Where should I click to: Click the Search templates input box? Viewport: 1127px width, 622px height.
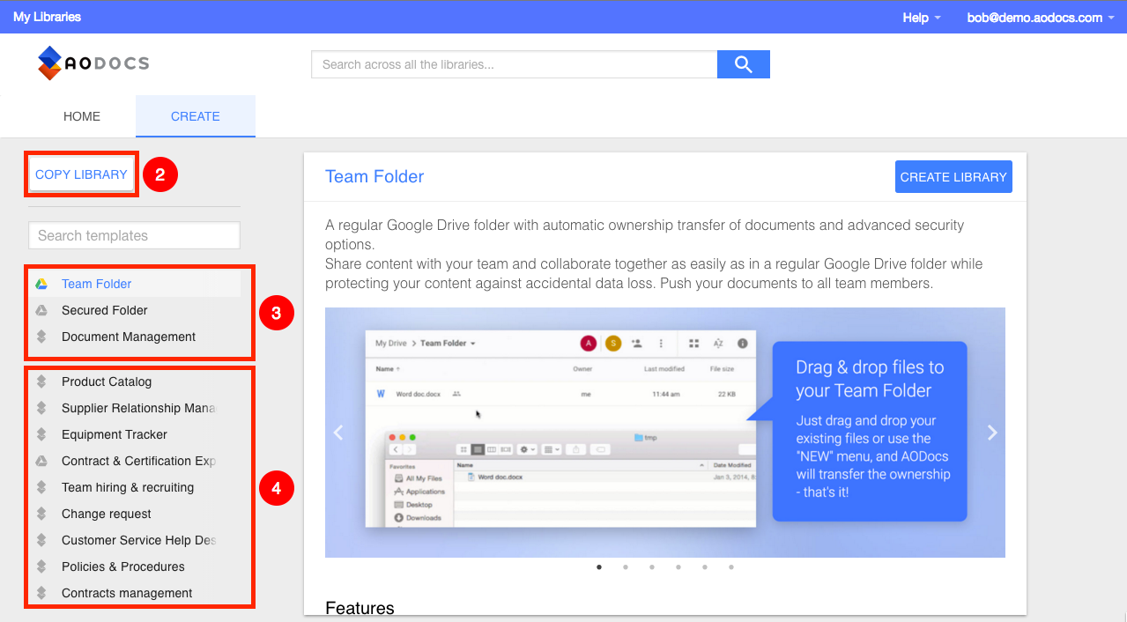coord(134,235)
